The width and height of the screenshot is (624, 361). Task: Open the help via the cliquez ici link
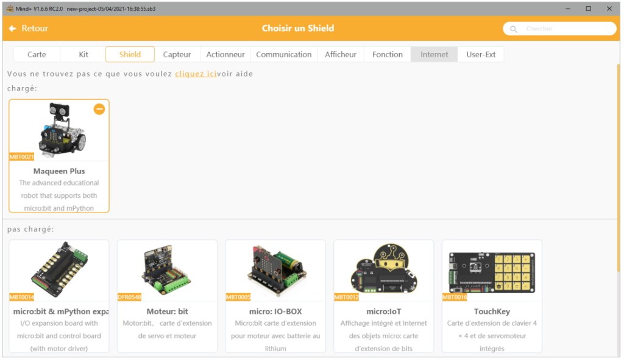click(x=195, y=74)
